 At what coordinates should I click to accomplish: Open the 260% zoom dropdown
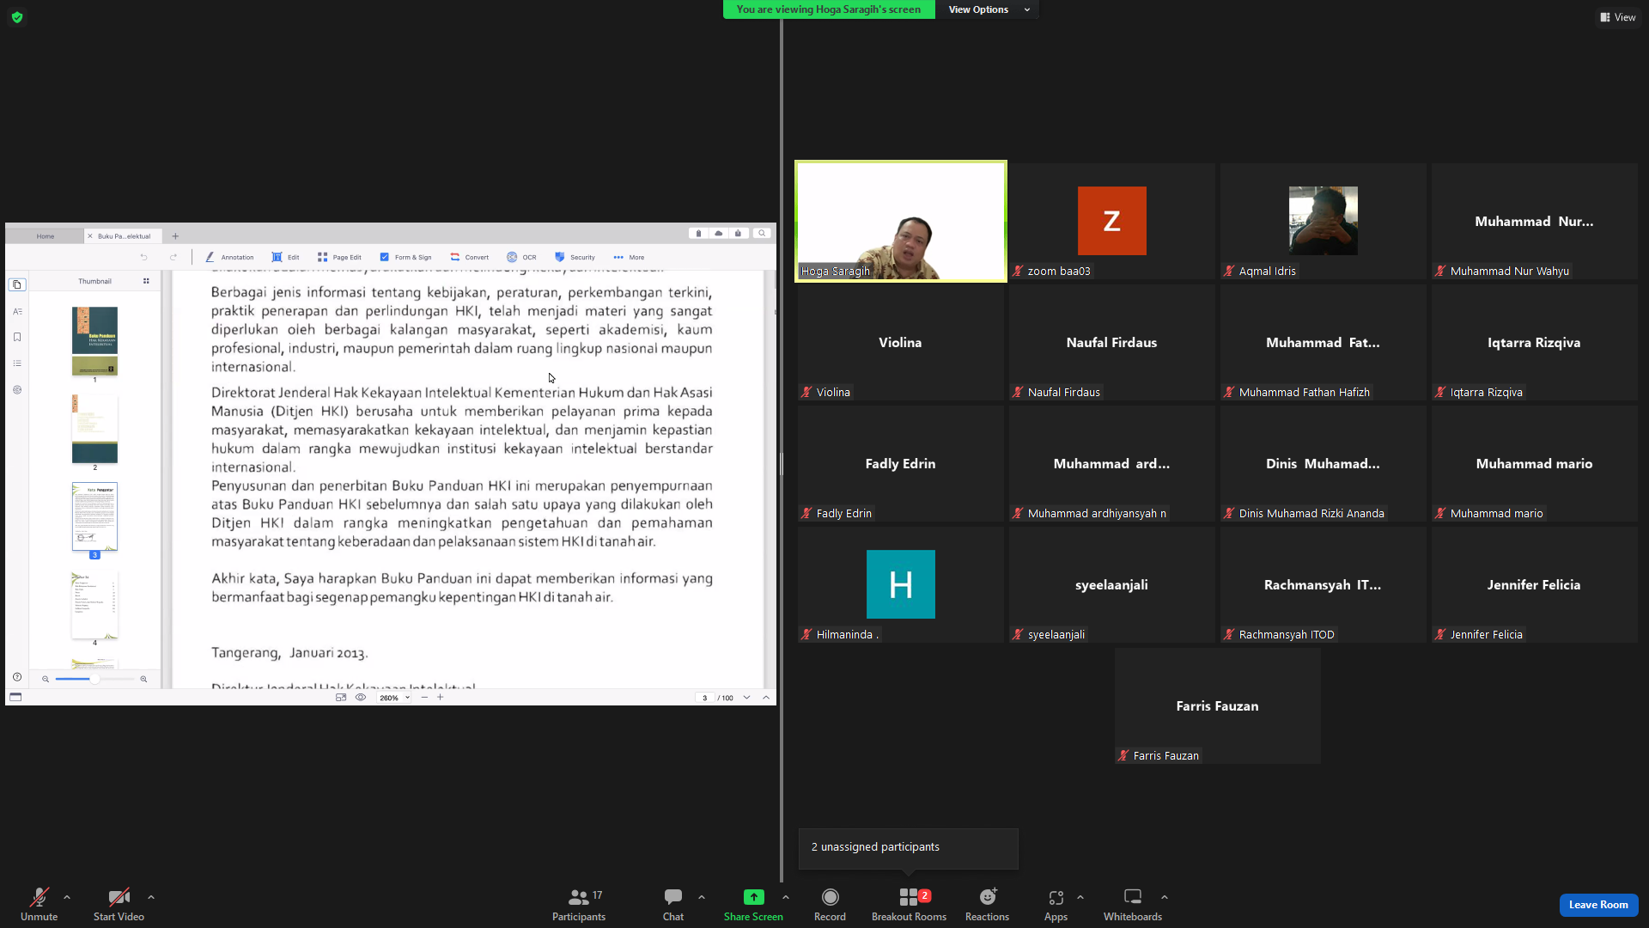(395, 698)
